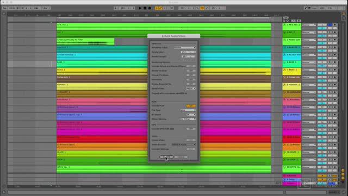The image size is (348, 196).
Task: Open the Rendered Track dropdown
Action: [185, 47]
